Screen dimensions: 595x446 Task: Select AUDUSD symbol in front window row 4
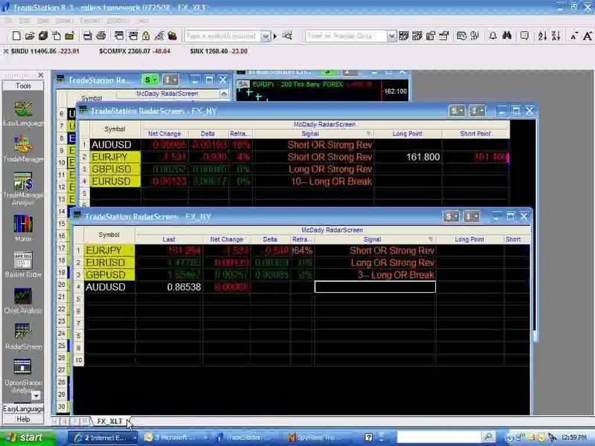[x=109, y=287]
